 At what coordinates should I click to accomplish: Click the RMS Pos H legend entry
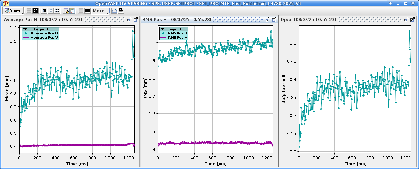[178, 33]
